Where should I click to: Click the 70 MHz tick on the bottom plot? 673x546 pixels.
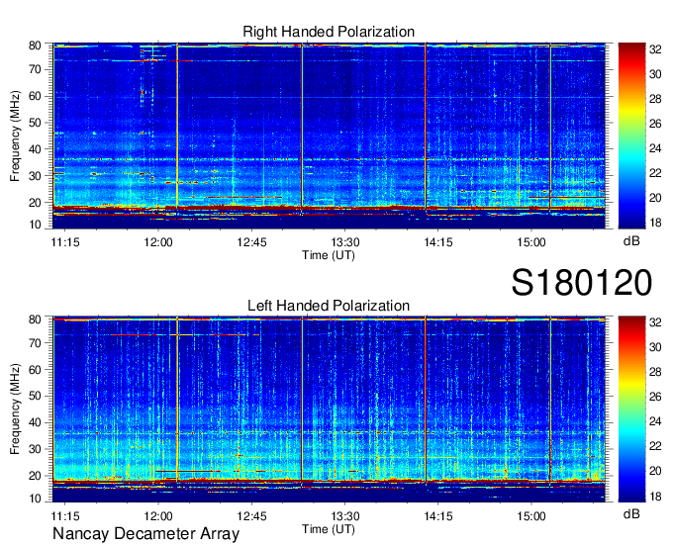35,343
